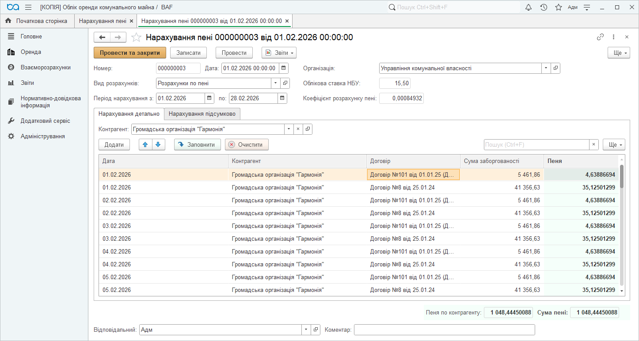The image size is (639, 341).
Task: Expand the Вид розрахунків dropdown list
Action: [x=276, y=83]
